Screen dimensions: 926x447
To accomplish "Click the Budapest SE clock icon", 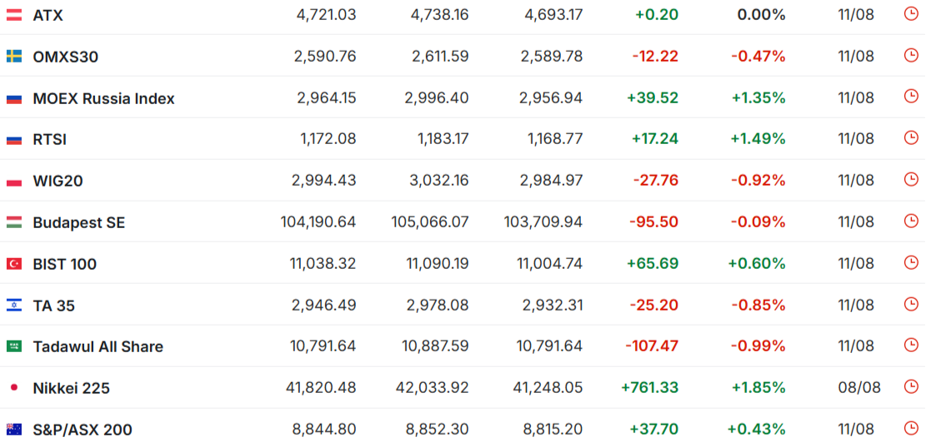I will coord(911,221).
